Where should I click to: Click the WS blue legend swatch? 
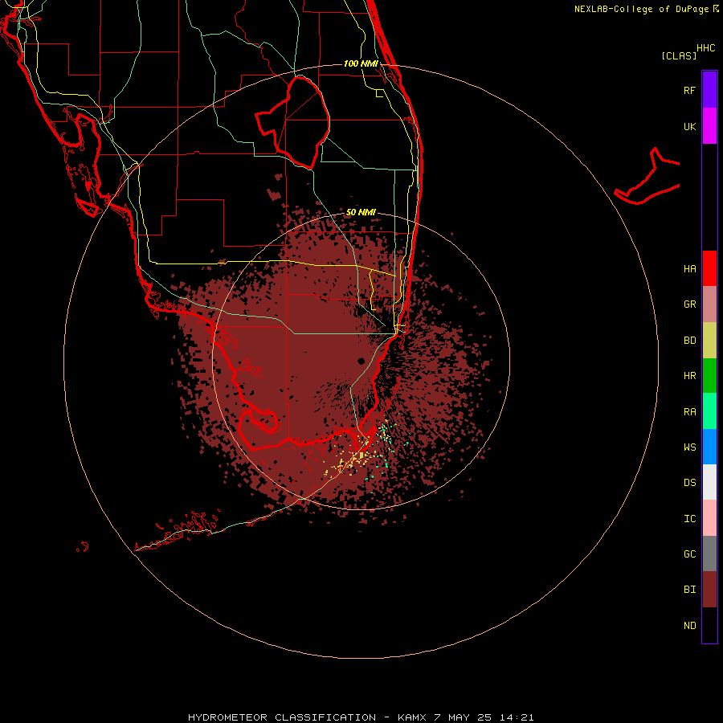coord(709,447)
